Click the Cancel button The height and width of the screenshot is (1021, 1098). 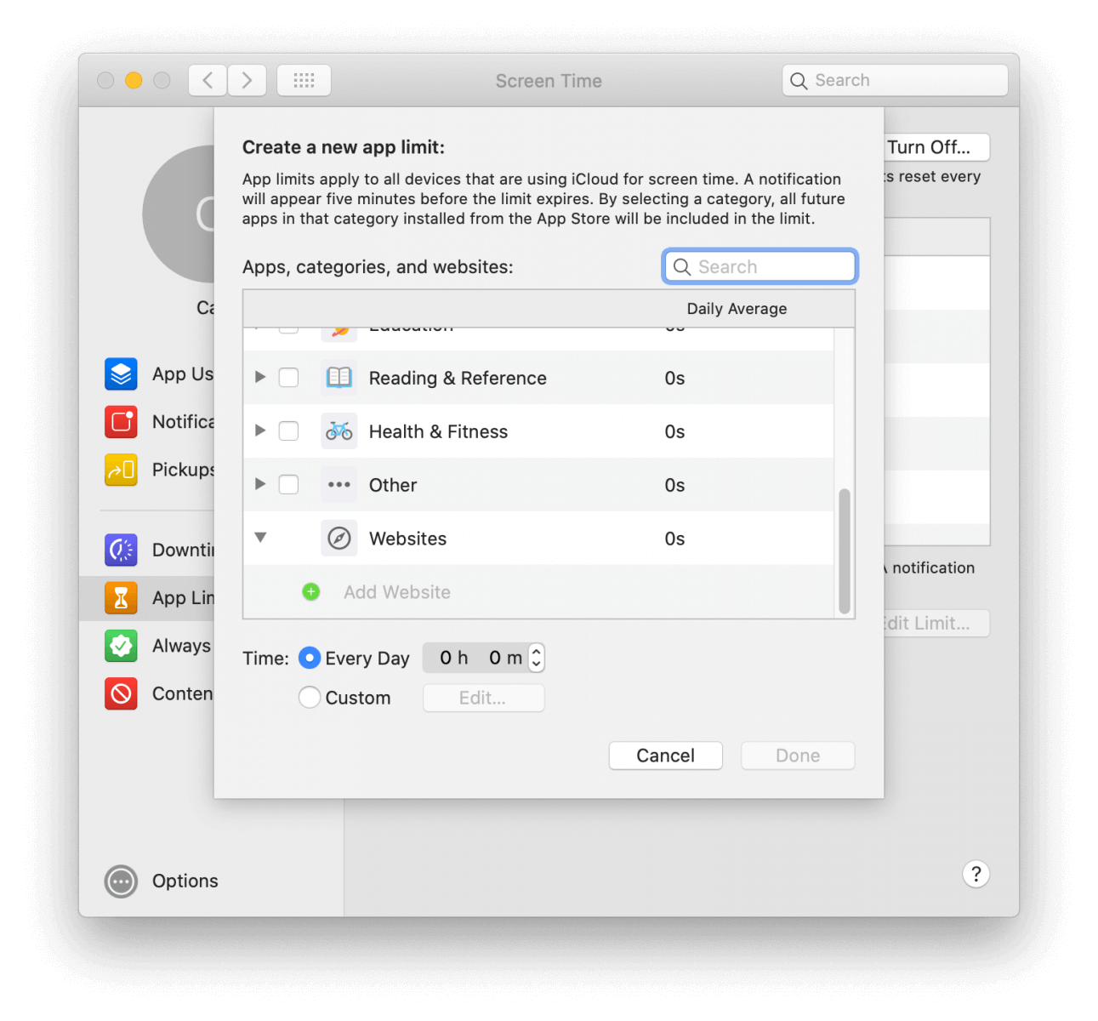(665, 756)
